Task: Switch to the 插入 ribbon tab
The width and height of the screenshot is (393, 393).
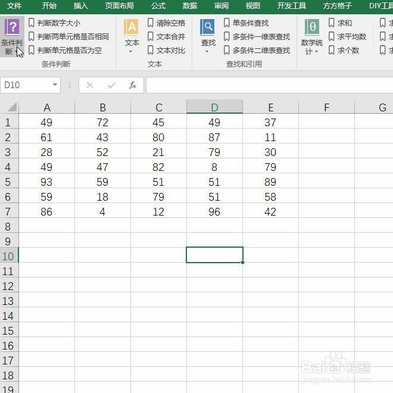Action: (81, 6)
